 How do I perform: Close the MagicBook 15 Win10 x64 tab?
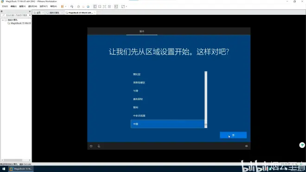click(95, 13)
